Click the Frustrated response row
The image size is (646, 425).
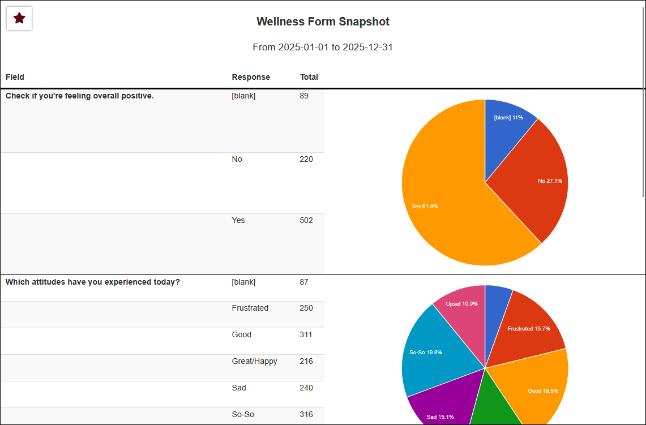[250, 308]
